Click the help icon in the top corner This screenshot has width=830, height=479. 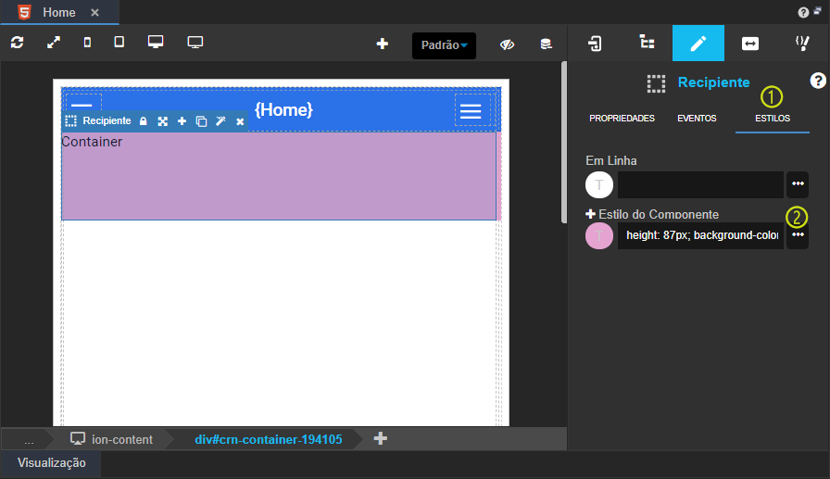803,13
